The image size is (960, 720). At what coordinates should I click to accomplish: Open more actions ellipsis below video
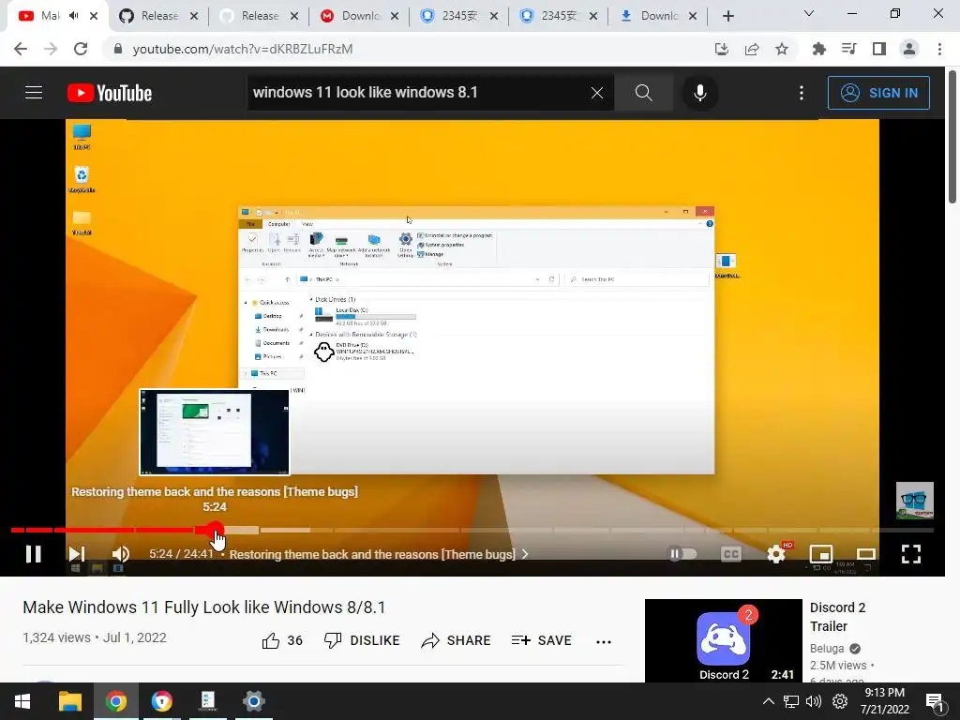click(x=604, y=641)
